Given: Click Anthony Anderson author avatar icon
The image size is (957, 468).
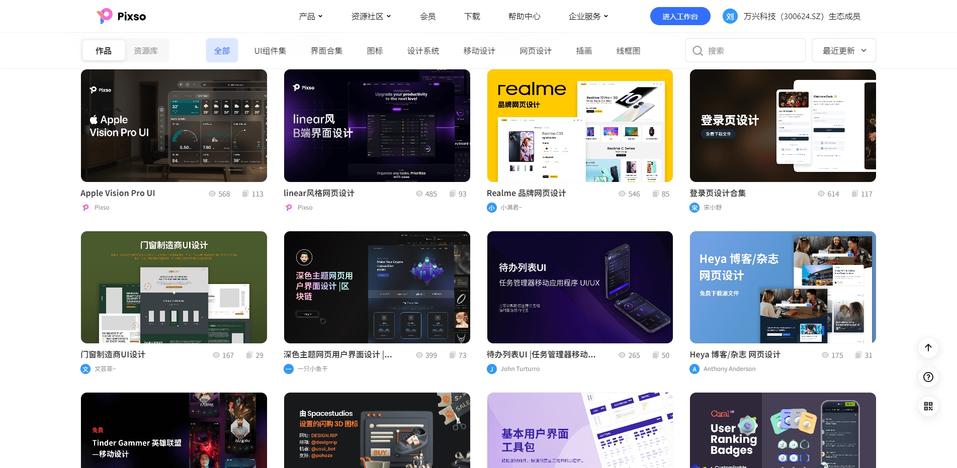Looking at the screenshot, I should [x=694, y=369].
